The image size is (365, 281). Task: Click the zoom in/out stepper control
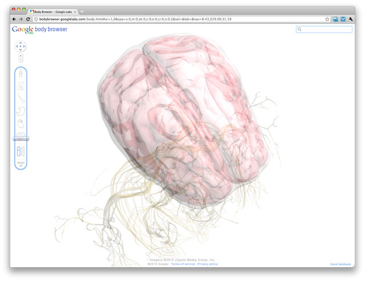pos(21,58)
